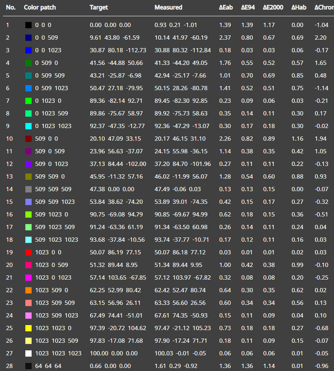Click ΔHab value 0.99 in row 20

pyautogui.click(x=297, y=265)
